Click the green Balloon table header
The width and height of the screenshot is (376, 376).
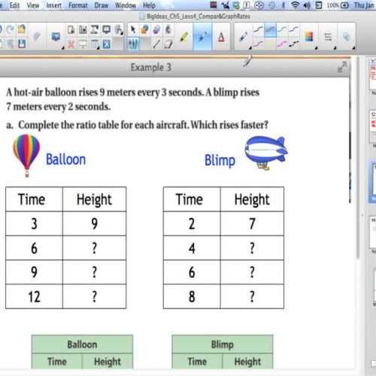tap(82, 344)
